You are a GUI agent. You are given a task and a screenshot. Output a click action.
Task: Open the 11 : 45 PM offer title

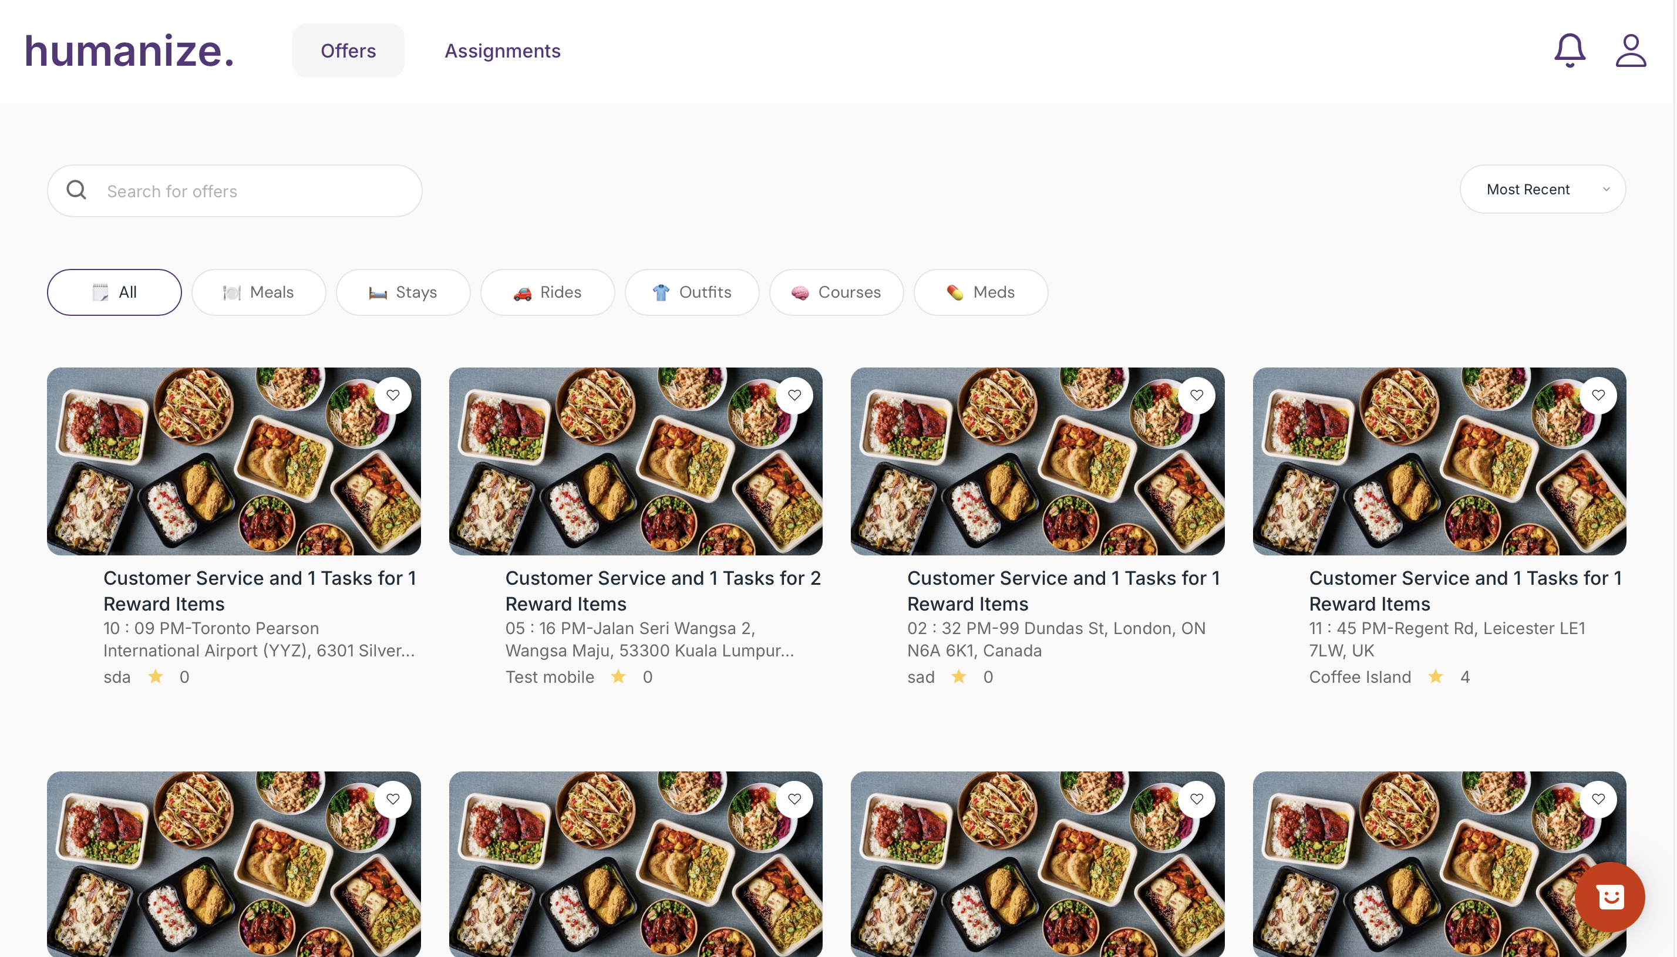(x=1466, y=591)
